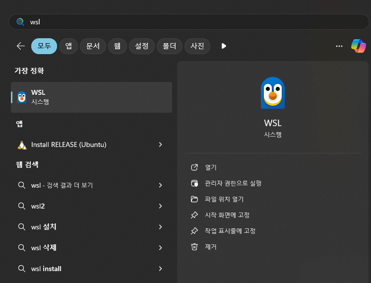
Task: Click the Ubuntu penguin icon in apps list
Action: [22, 145]
